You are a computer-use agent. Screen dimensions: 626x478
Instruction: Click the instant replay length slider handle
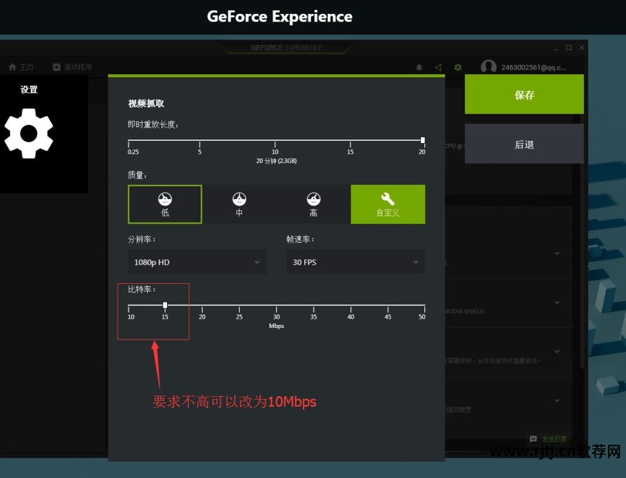pyautogui.click(x=423, y=140)
